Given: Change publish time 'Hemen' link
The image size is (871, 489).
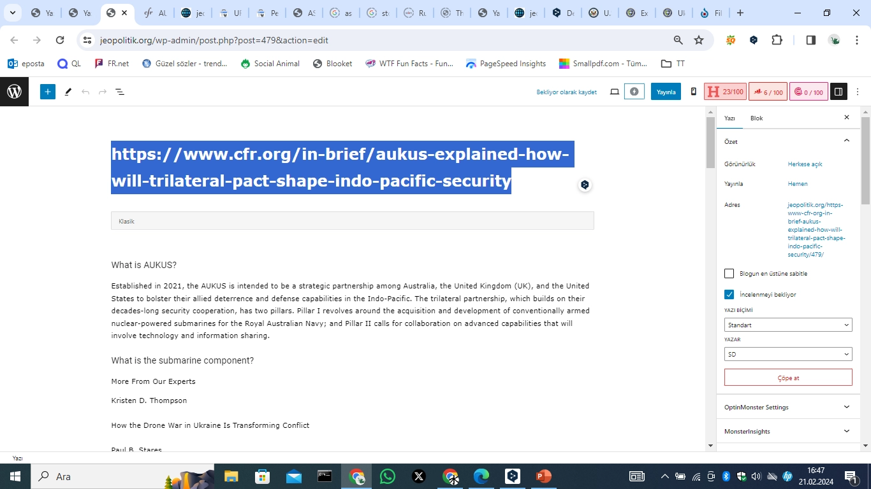Looking at the screenshot, I should click(x=798, y=184).
